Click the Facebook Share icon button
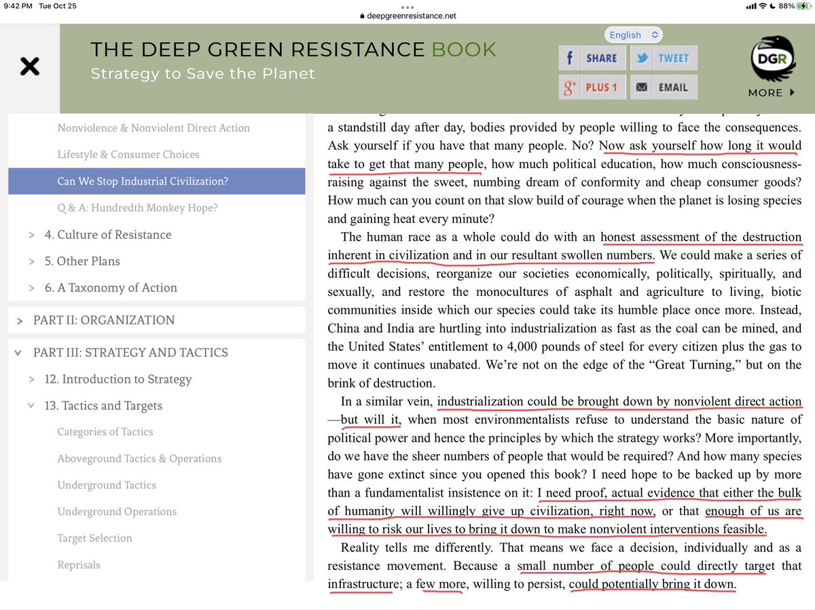The image size is (815, 610). (590, 58)
